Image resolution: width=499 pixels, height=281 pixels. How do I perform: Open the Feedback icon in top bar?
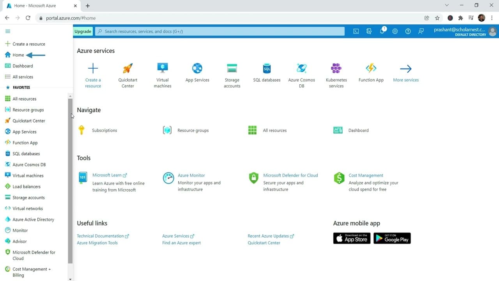(x=421, y=31)
